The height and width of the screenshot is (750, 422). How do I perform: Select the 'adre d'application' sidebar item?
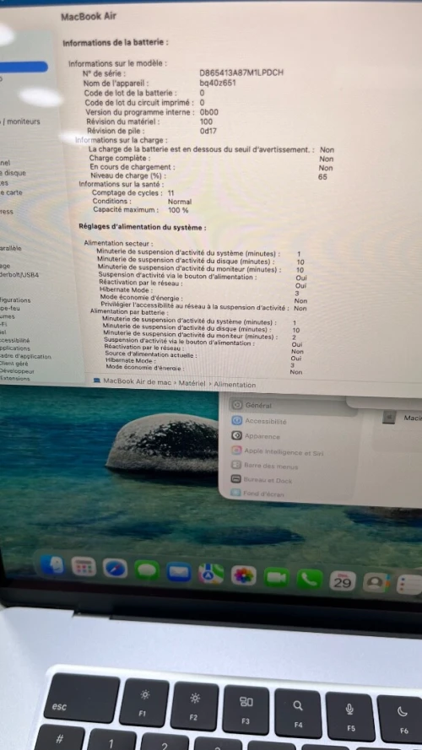tap(25, 356)
